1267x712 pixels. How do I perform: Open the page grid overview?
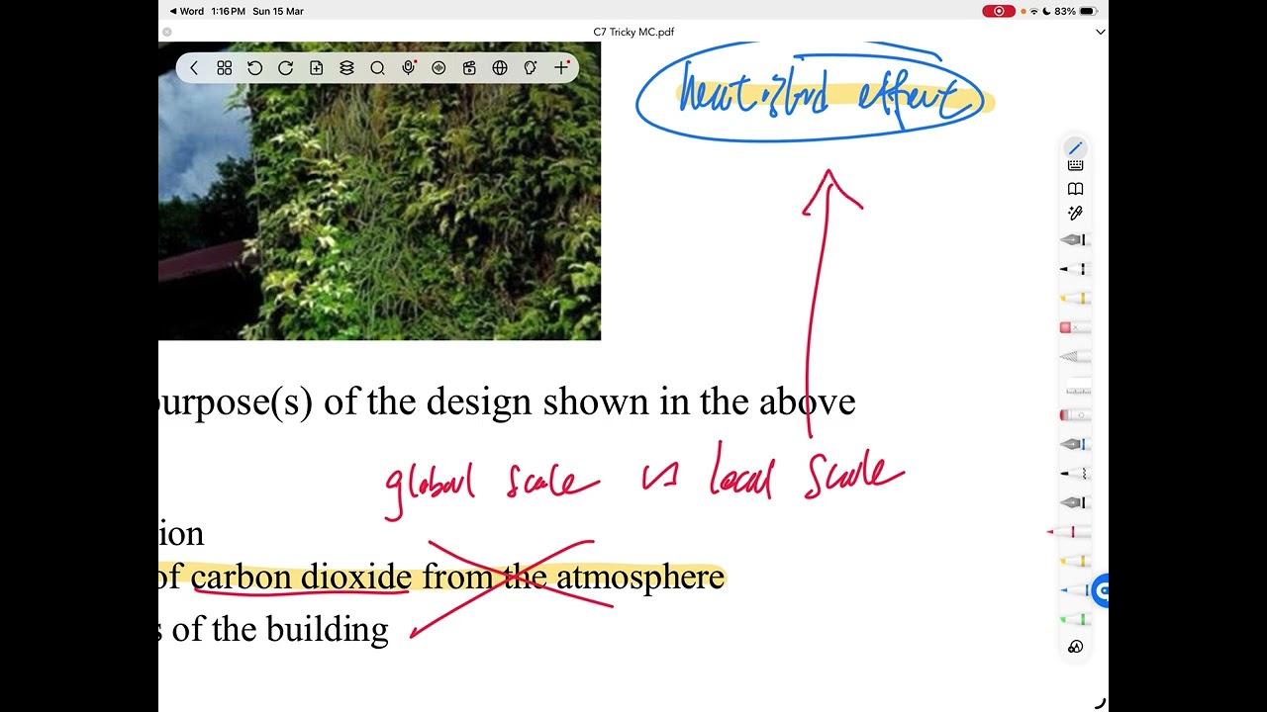(x=225, y=68)
